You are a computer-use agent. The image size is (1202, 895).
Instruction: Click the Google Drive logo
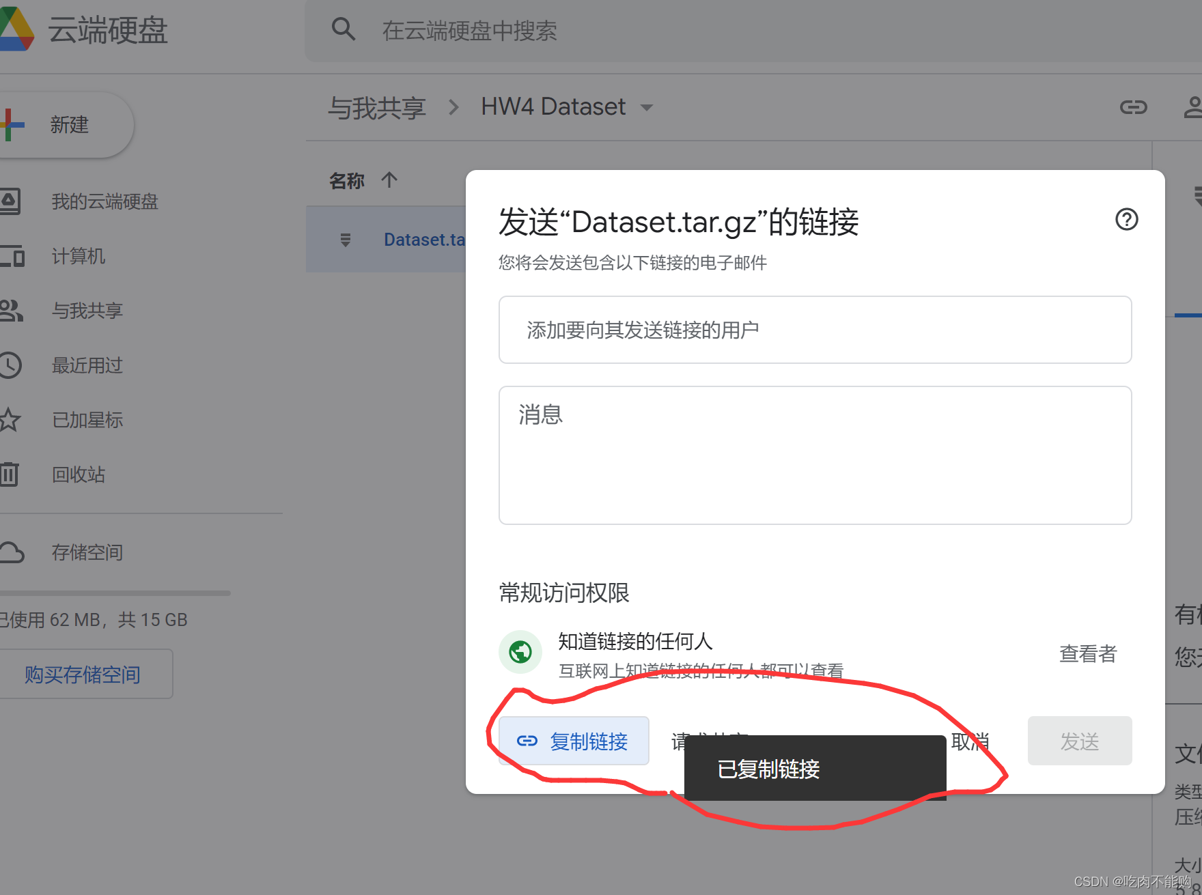(15, 29)
